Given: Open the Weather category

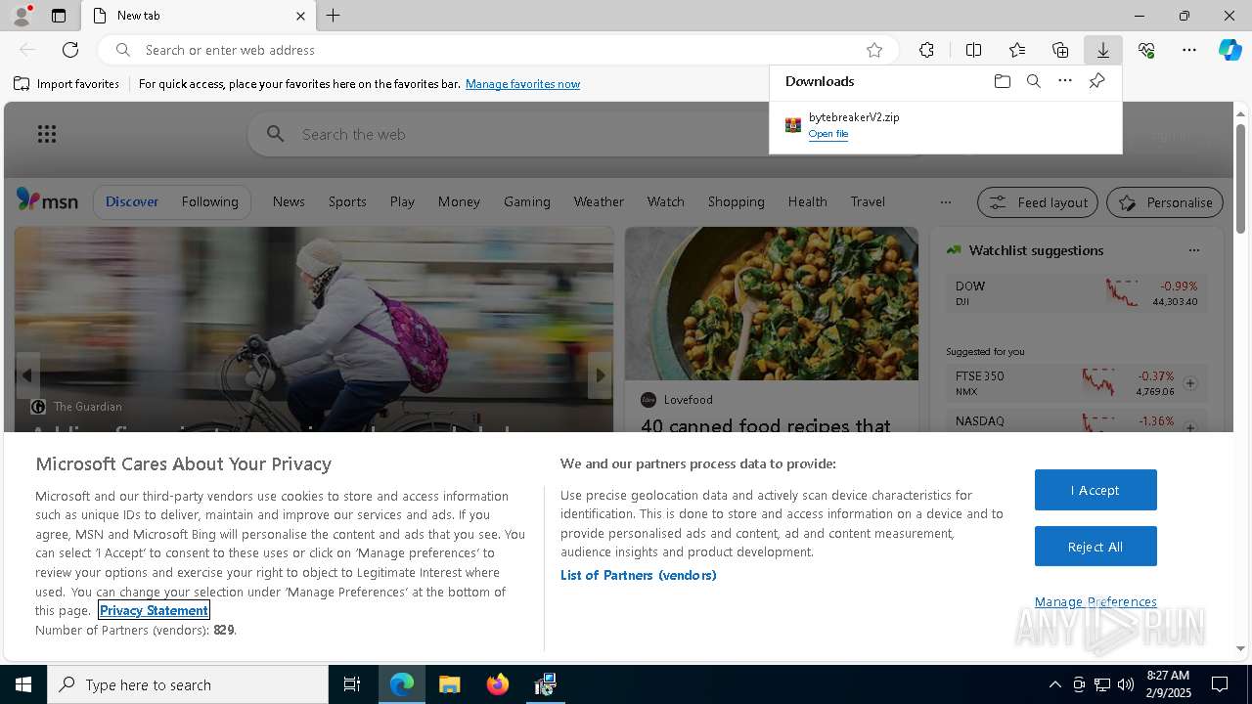Looking at the screenshot, I should pyautogui.click(x=599, y=201).
